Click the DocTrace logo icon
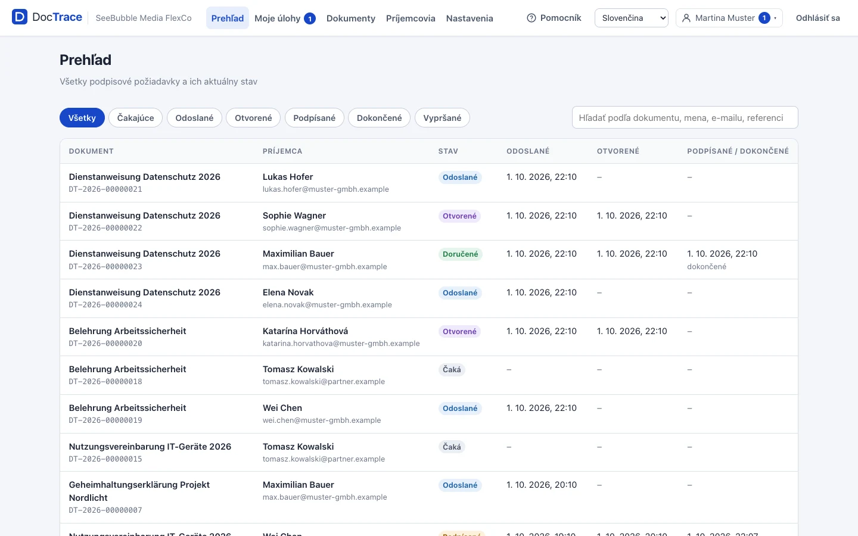The image size is (858, 536). tap(20, 17)
